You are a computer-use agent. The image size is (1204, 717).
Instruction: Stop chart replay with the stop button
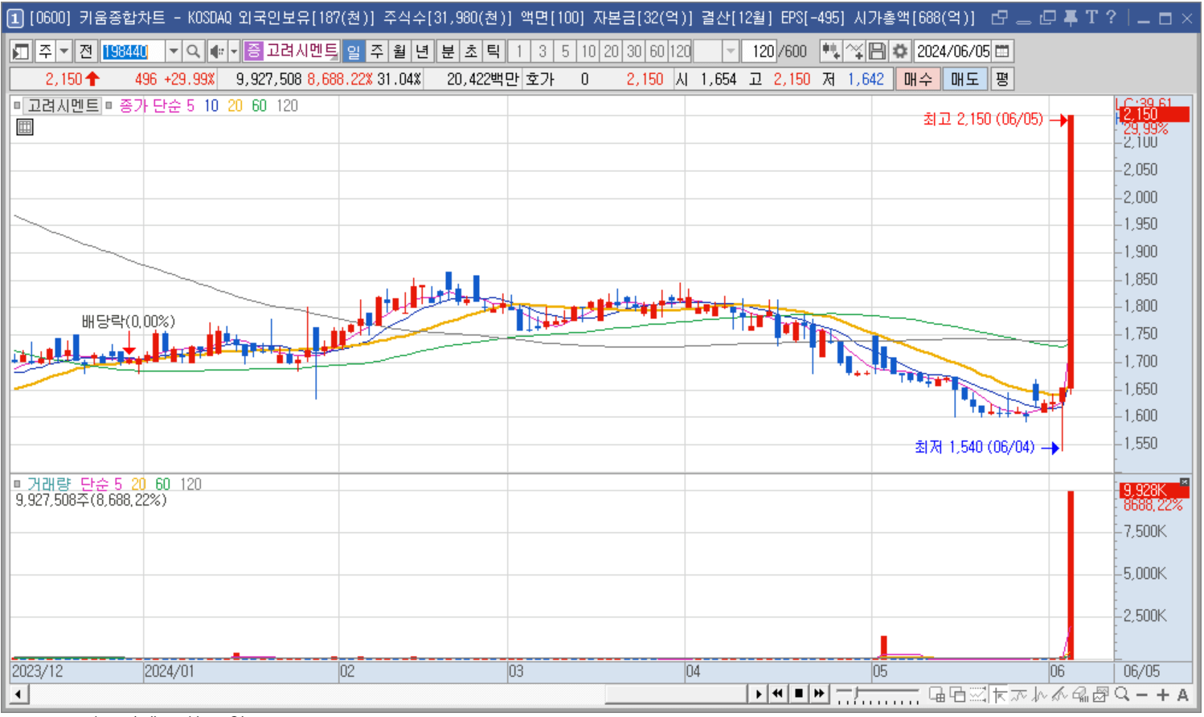799,694
